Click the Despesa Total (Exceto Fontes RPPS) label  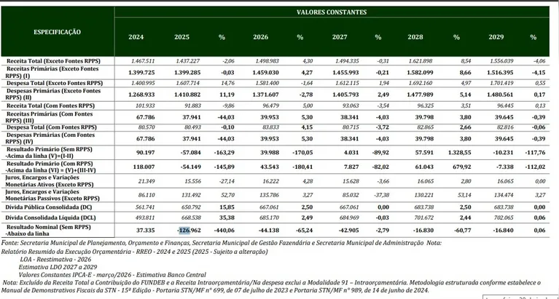tap(55, 83)
